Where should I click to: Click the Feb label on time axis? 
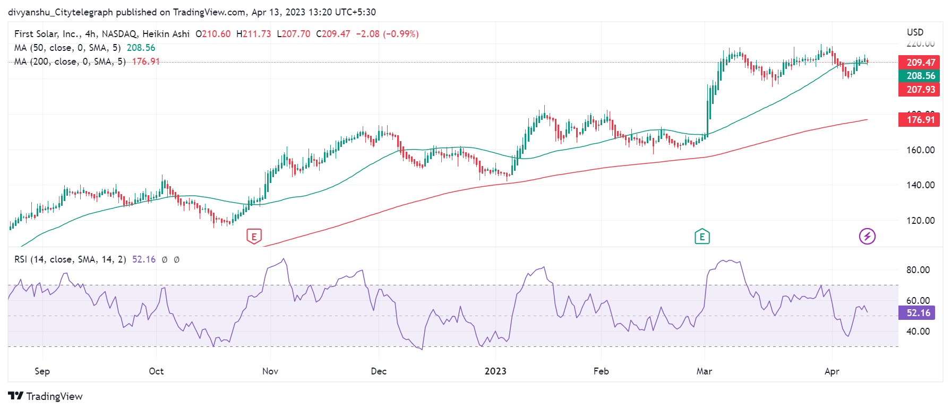601,371
